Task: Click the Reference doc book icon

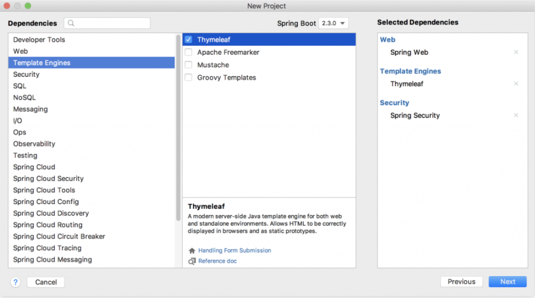Action: (x=192, y=261)
